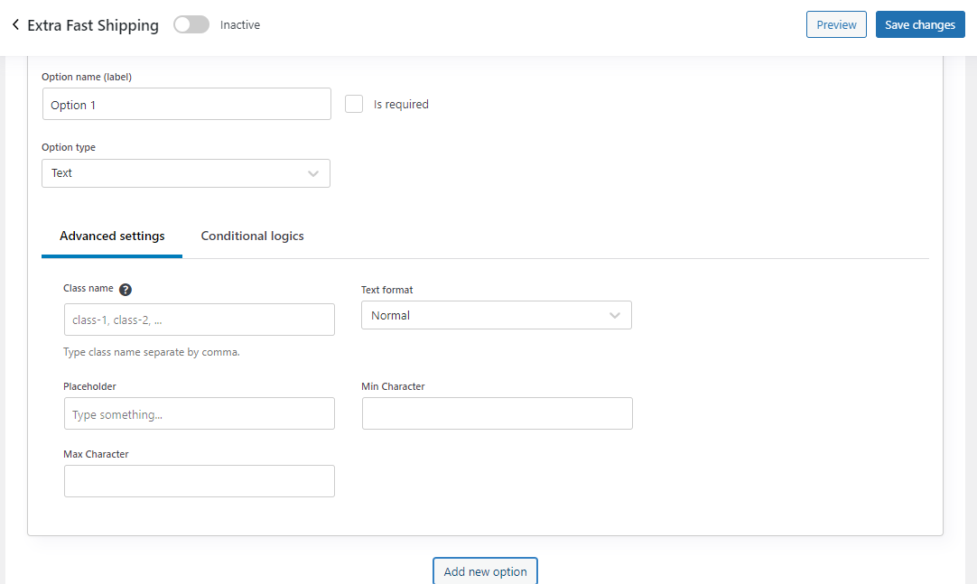
Task: Focus the Option name input field
Action: [x=187, y=104]
